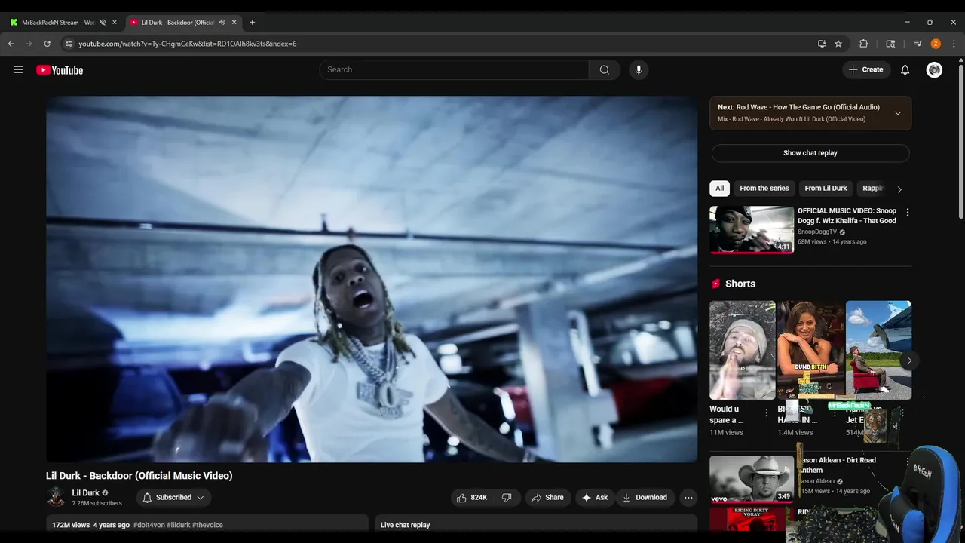Open more actions three-dot under video
965x543 pixels.
688,498
